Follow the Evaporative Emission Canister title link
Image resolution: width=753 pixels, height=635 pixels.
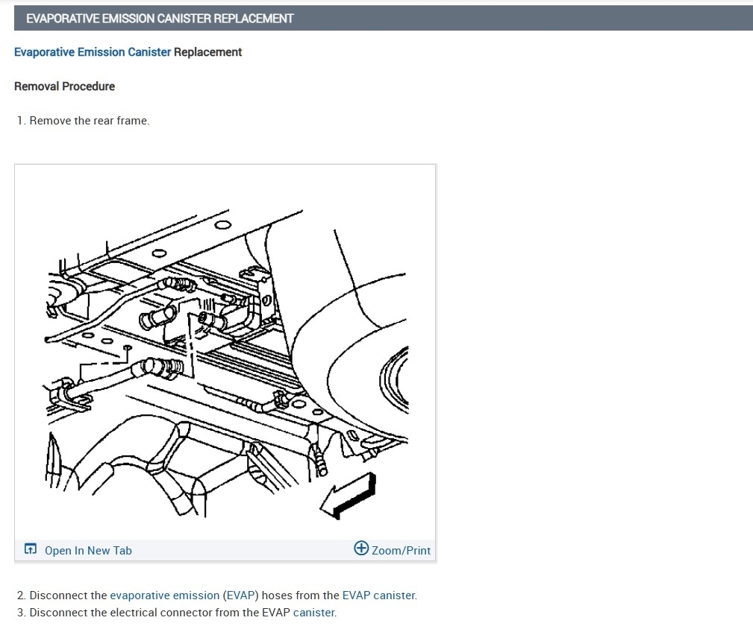pos(93,51)
